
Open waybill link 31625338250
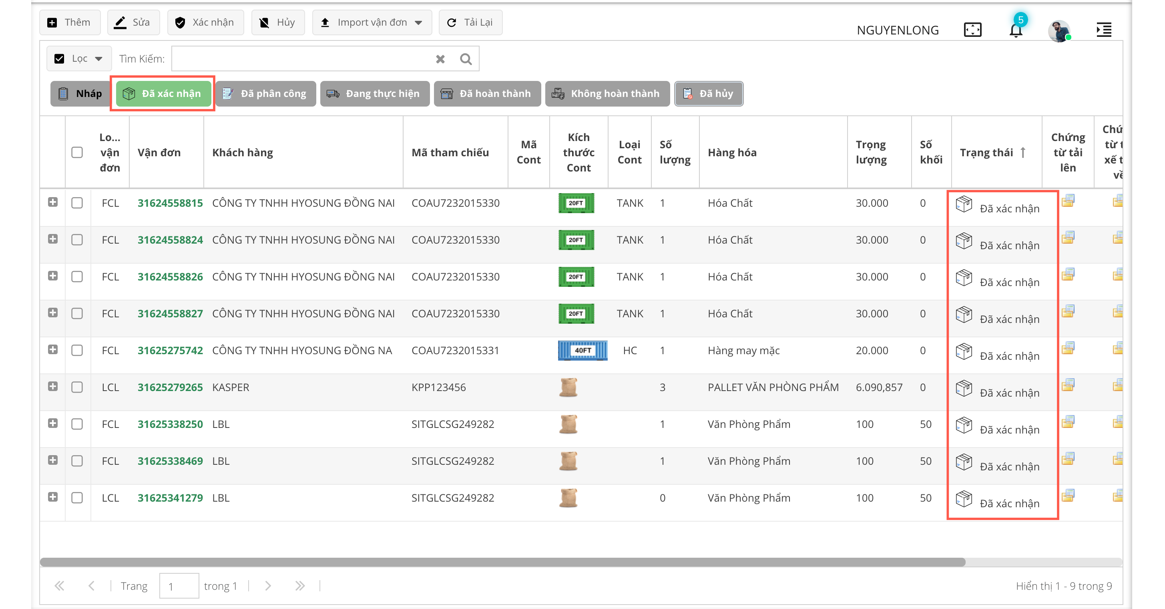[x=170, y=424]
